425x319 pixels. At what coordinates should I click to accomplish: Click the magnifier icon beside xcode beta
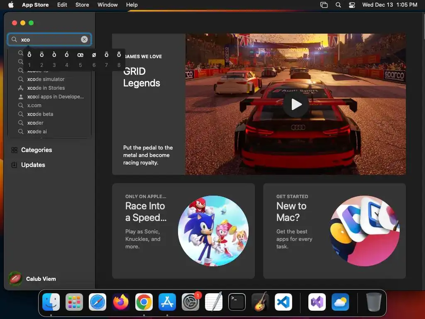(x=21, y=114)
